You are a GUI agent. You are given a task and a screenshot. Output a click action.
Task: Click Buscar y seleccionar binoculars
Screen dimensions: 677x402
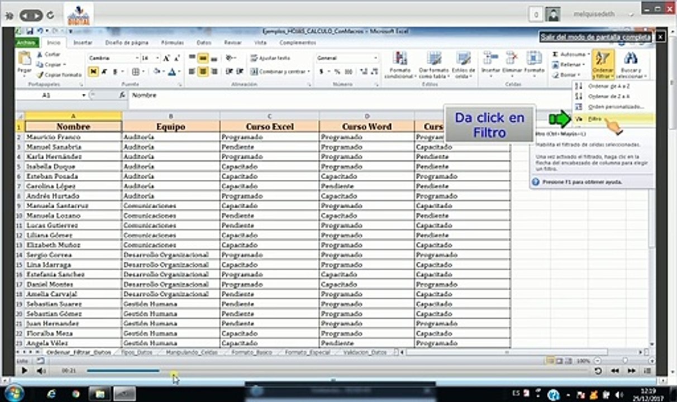632,65
